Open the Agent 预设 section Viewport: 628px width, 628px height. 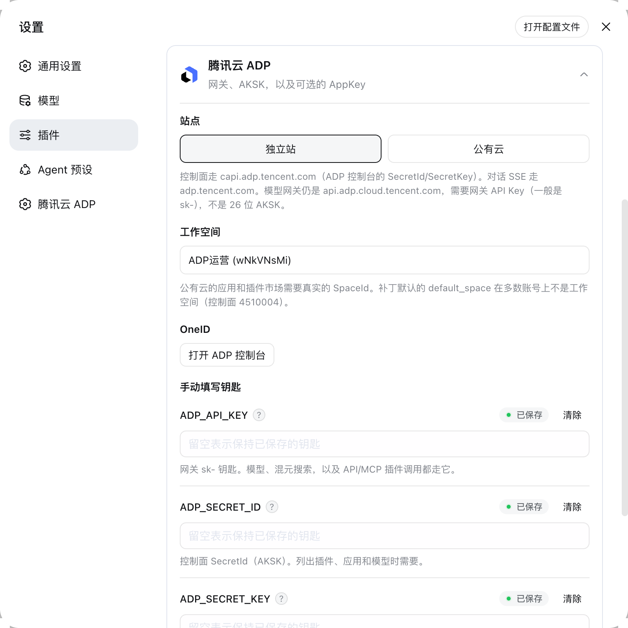[74, 170]
